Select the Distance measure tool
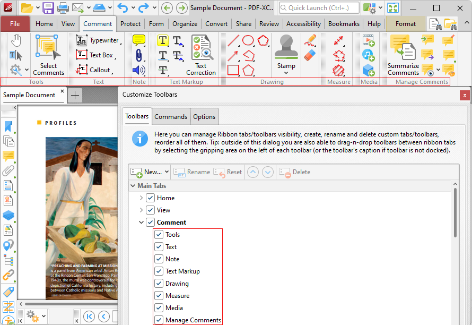Viewport: 472px width, 325px height. pos(339,40)
